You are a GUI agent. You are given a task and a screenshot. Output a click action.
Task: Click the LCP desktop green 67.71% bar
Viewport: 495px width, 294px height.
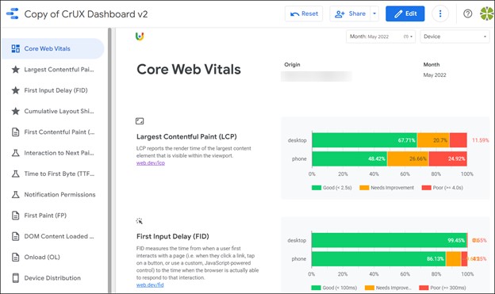(364, 140)
